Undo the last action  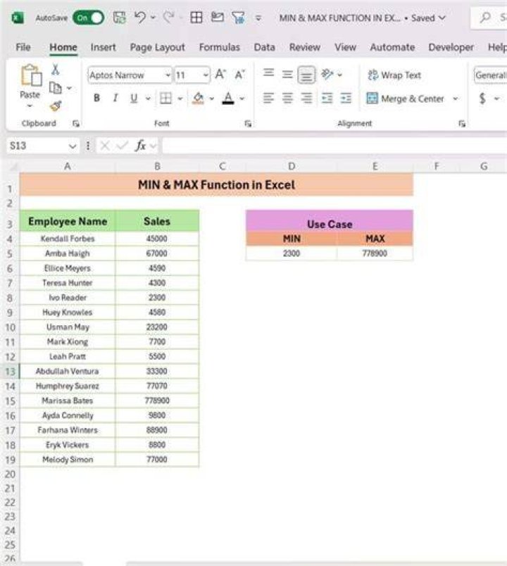pos(140,17)
